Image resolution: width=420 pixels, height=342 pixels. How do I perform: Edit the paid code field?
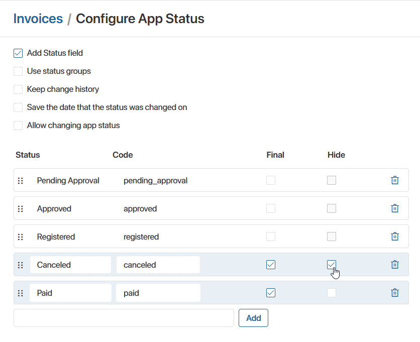tap(158, 293)
